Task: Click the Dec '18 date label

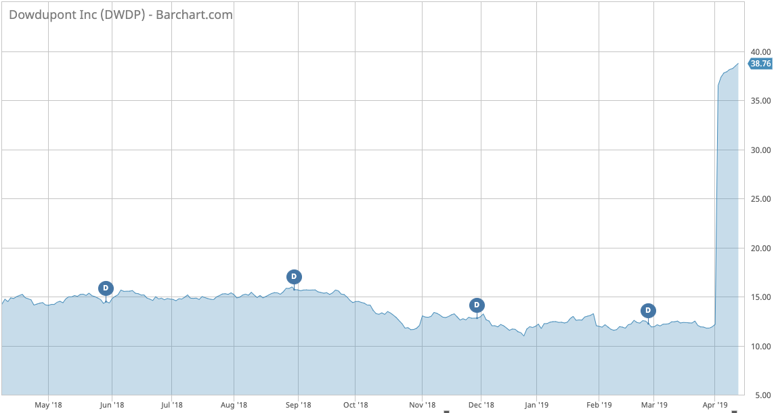Action: pyautogui.click(x=481, y=405)
